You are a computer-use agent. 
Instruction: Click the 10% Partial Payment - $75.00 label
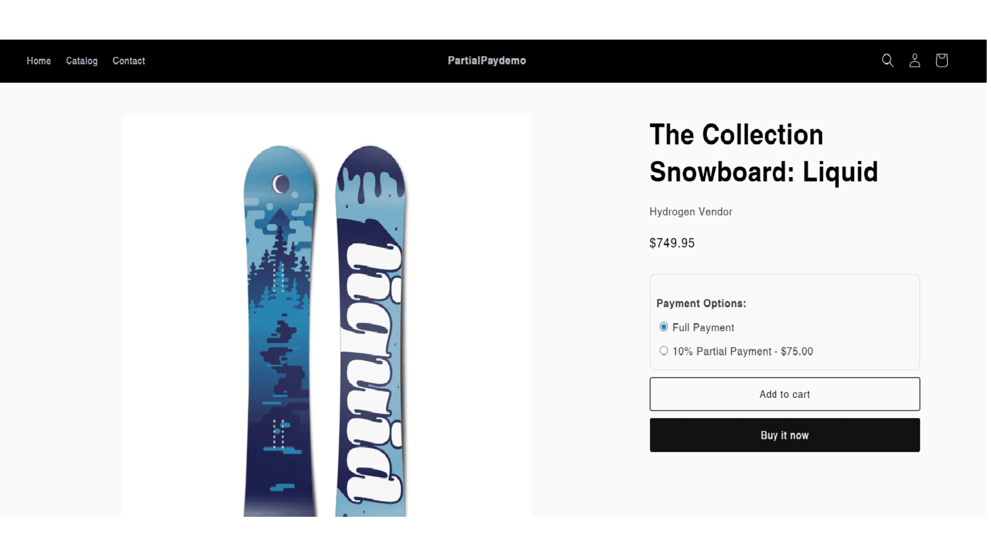pos(743,350)
